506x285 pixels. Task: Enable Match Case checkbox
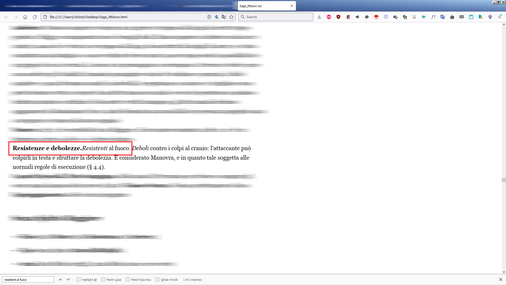click(x=103, y=279)
